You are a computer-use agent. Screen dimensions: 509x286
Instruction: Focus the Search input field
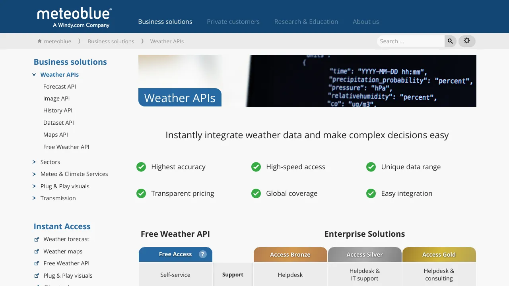tap(410, 41)
